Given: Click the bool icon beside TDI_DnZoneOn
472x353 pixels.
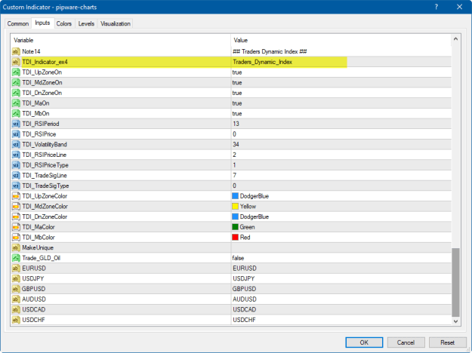Looking at the screenshot, I should 16,93.
